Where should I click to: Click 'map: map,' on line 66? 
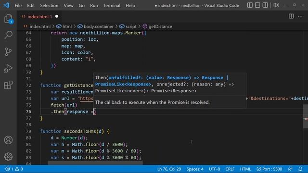[x=73, y=46]
